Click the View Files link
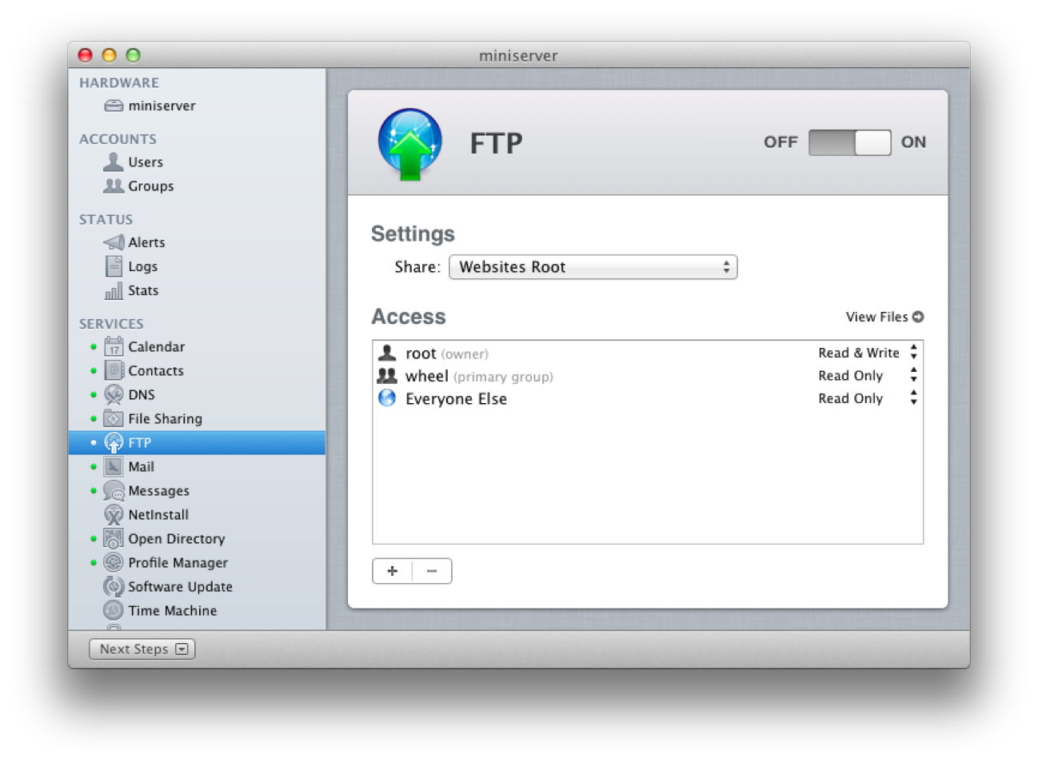Viewport: 1038px width, 763px height. (x=883, y=317)
